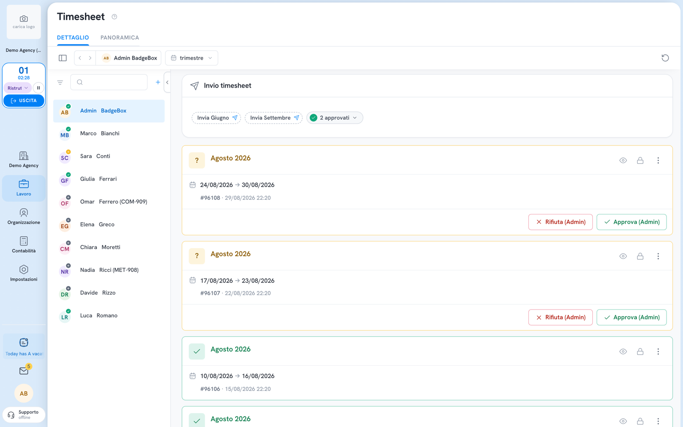Open the filter icon above the employee list
This screenshot has width=683, height=427.
pos(60,82)
